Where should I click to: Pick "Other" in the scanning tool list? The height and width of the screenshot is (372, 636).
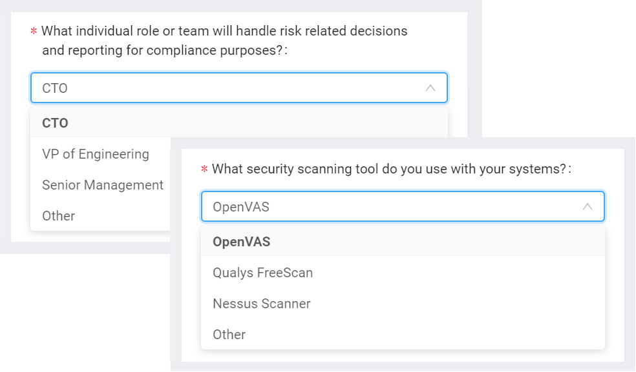click(228, 335)
